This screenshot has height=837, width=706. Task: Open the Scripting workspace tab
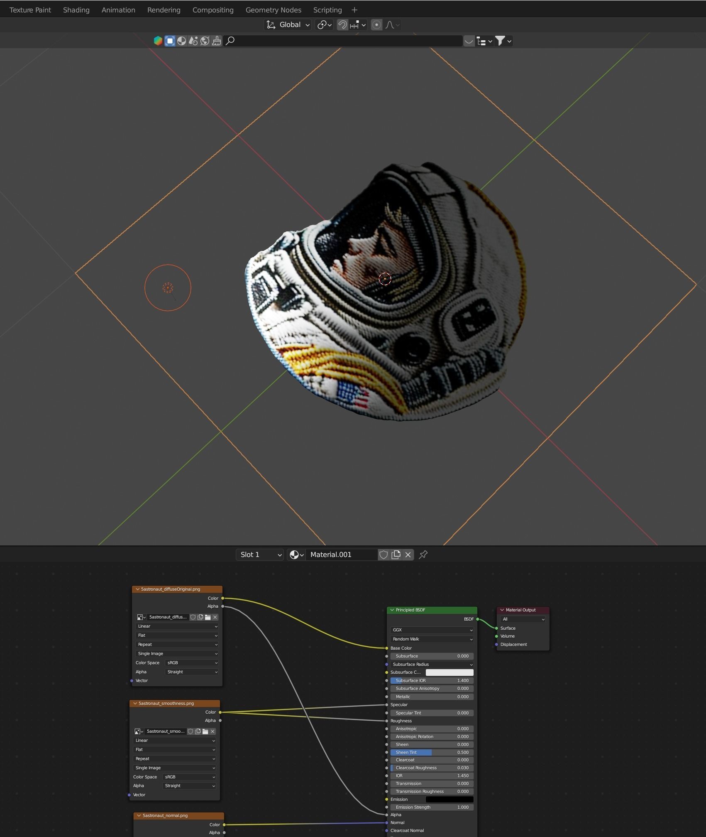point(327,10)
